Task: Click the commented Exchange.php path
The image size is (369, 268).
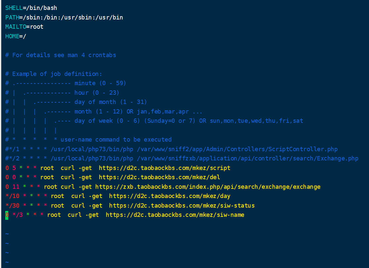Action: [x=248, y=158]
